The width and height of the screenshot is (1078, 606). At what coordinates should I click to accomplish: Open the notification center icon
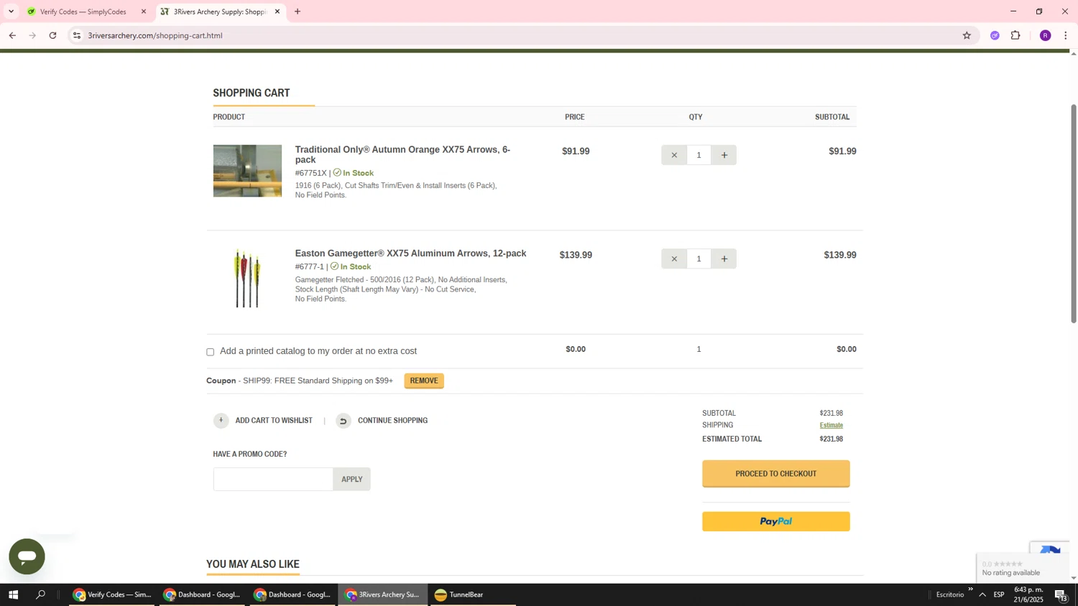coord(1061,595)
